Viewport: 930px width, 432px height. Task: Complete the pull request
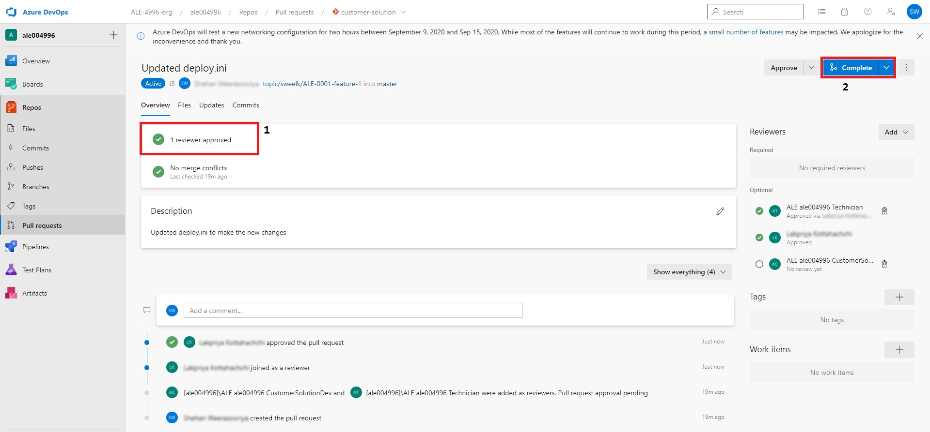click(x=851, y=68)
